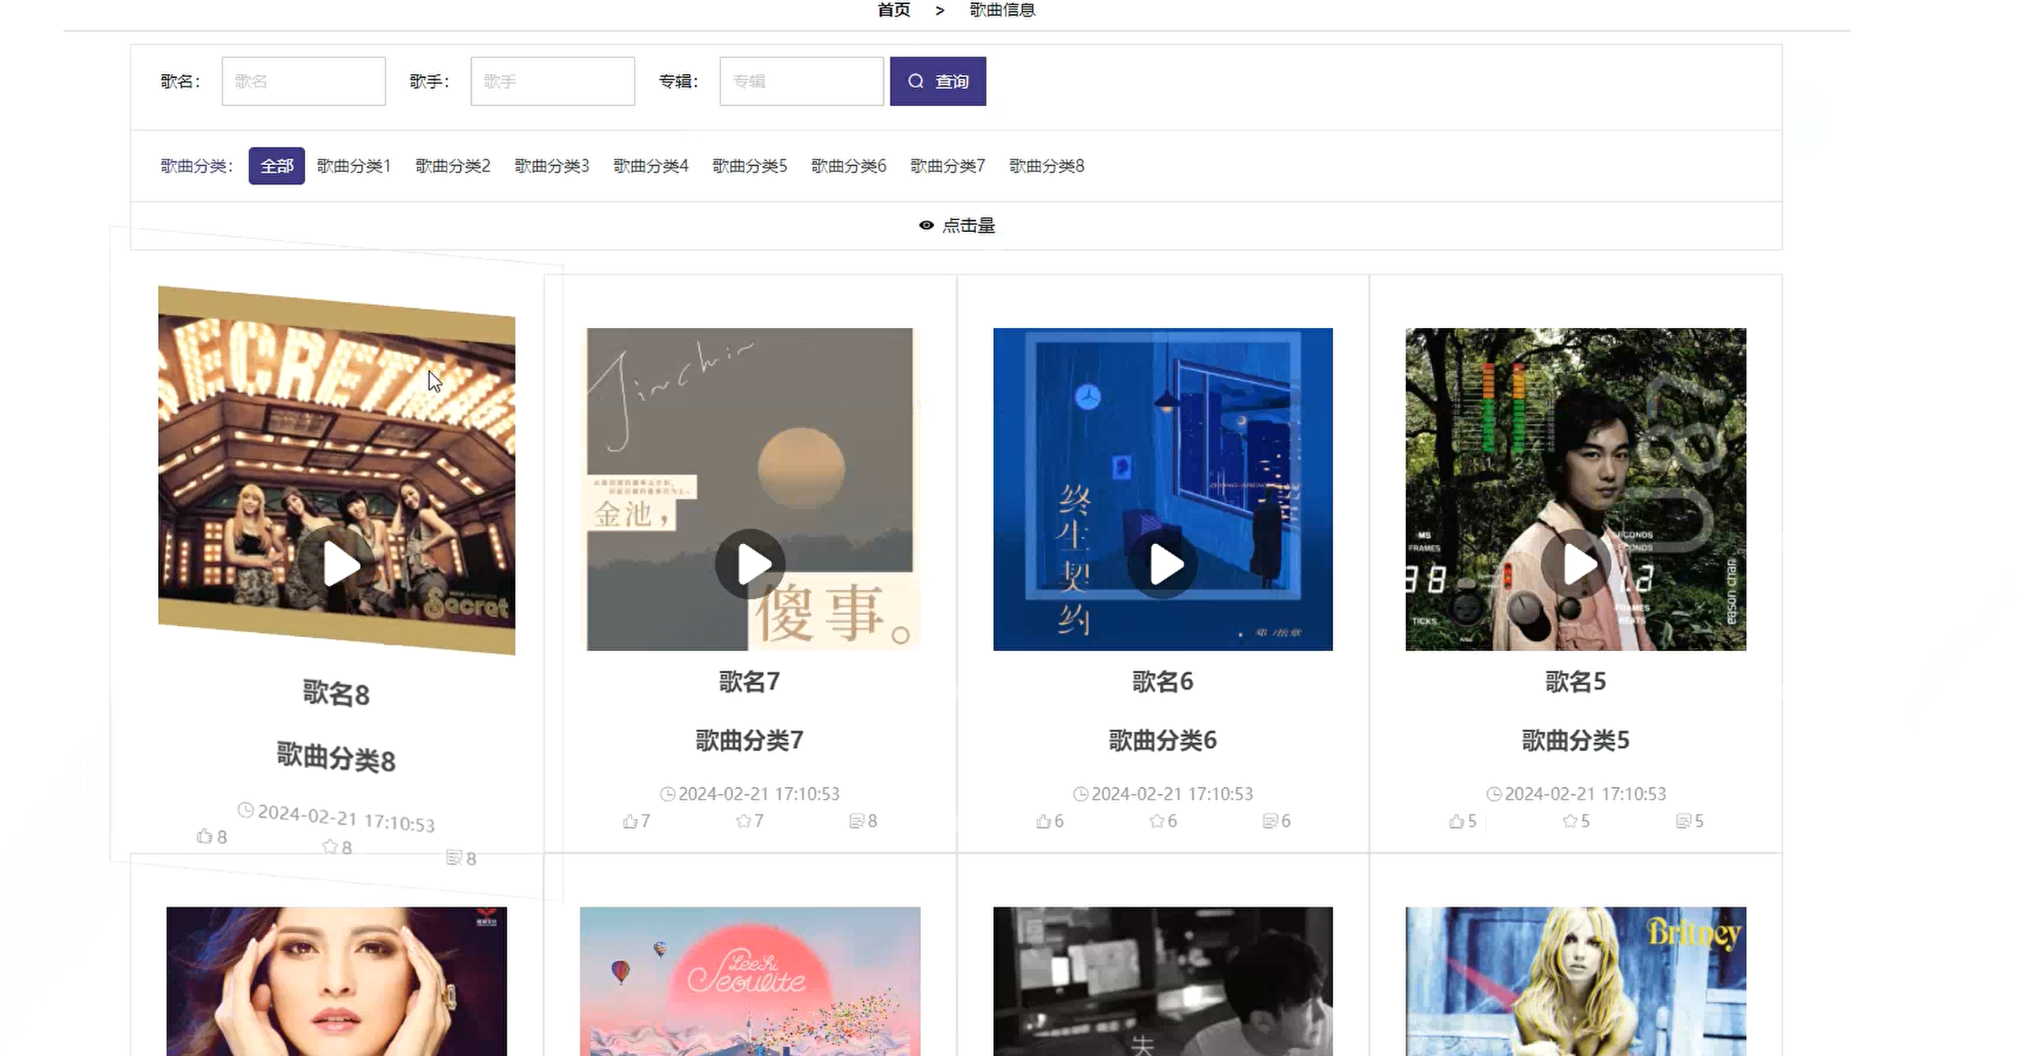Viewport: 2036px width, 1056px height.
Task: Play the 歌名7 song
Action: (x=750, y=565)
